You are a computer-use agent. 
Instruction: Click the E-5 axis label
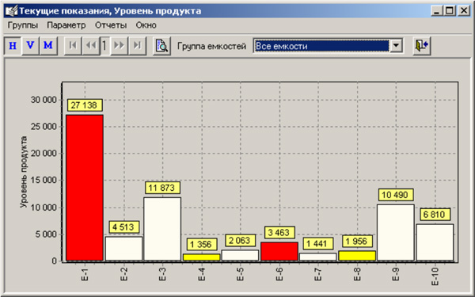coord(241,274)
